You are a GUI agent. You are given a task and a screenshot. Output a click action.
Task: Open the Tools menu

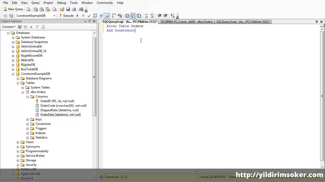[x=74, y=3]
